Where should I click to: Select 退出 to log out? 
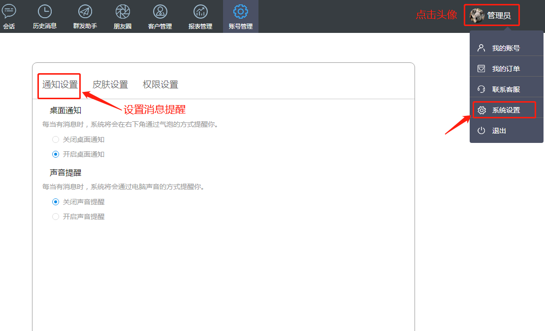(507, 131)
